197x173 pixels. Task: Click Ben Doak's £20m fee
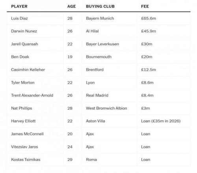147,57
